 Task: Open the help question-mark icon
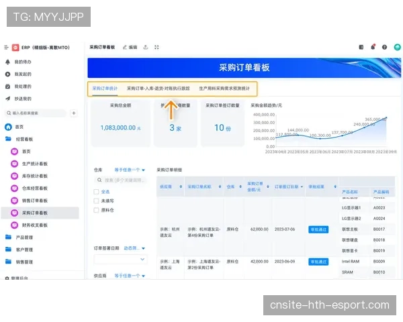pyautogui.click(x=384, y=47)
